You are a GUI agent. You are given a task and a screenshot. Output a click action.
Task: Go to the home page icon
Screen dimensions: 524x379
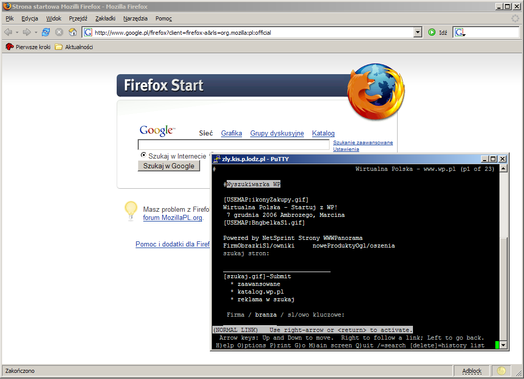73,32
